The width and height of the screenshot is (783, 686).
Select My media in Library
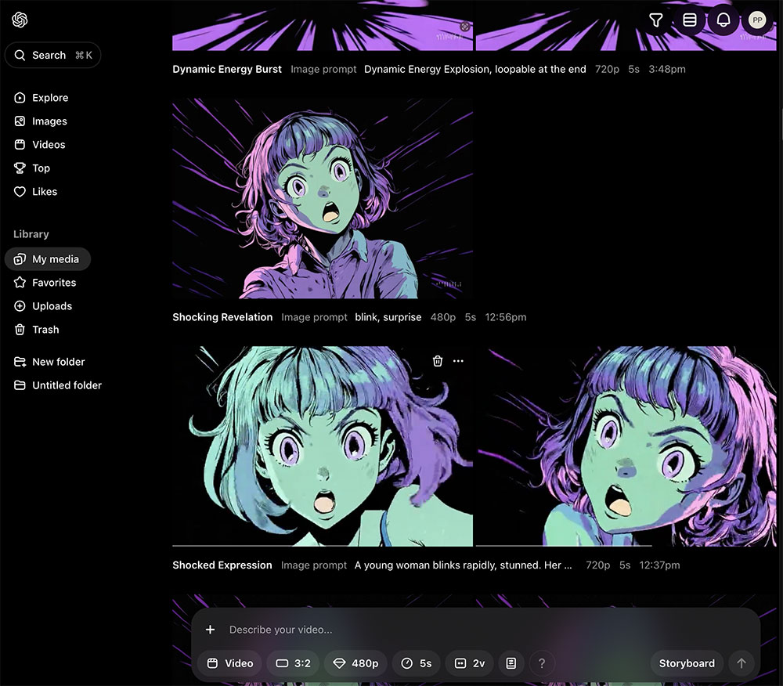(48, 259)
